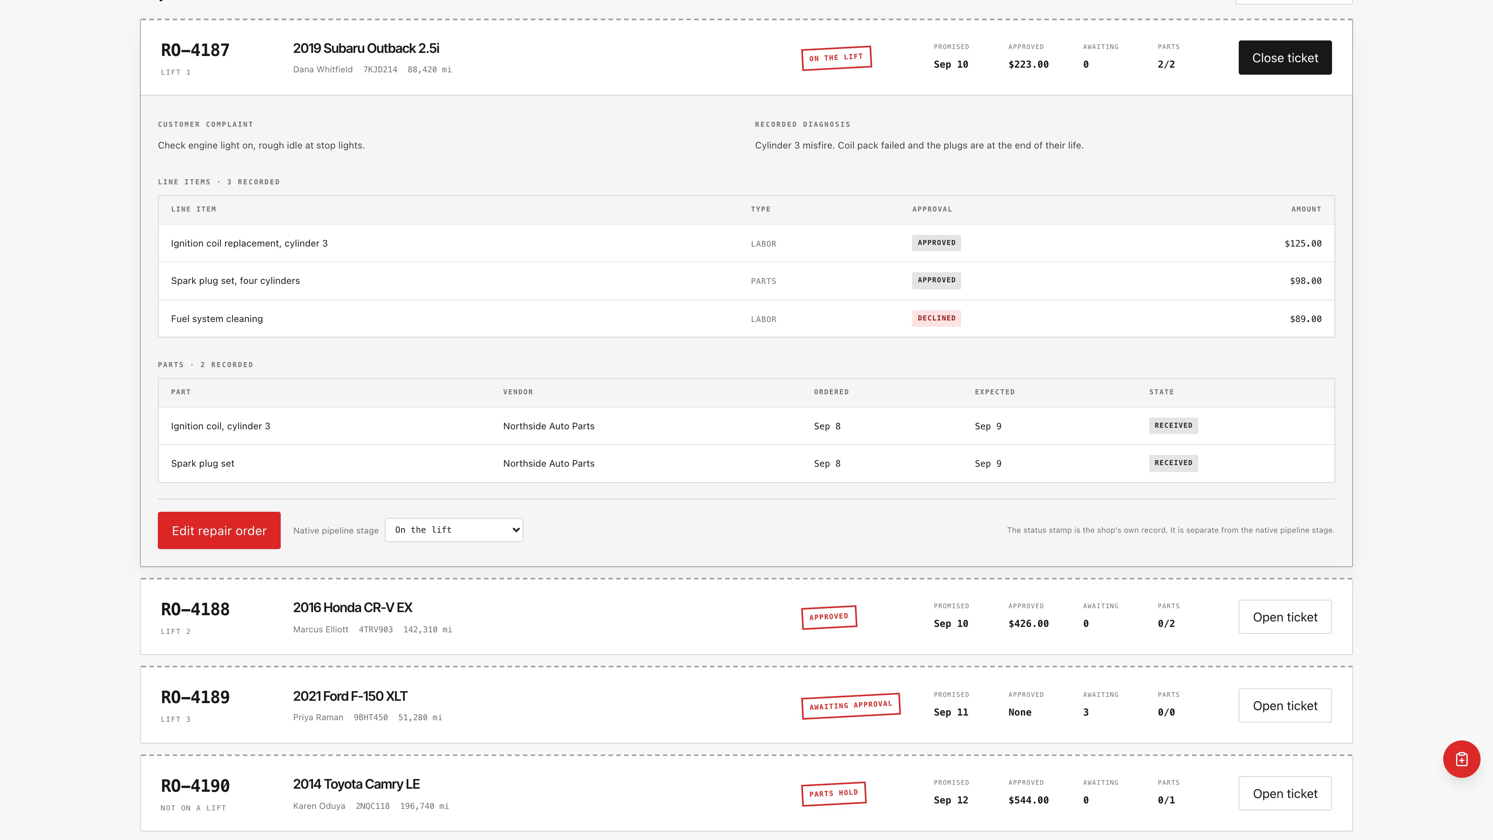Viewport: 1493px width, 840px height.
Task: Click the 2014 Toyota Camry LE title
Action: point(356,784)
